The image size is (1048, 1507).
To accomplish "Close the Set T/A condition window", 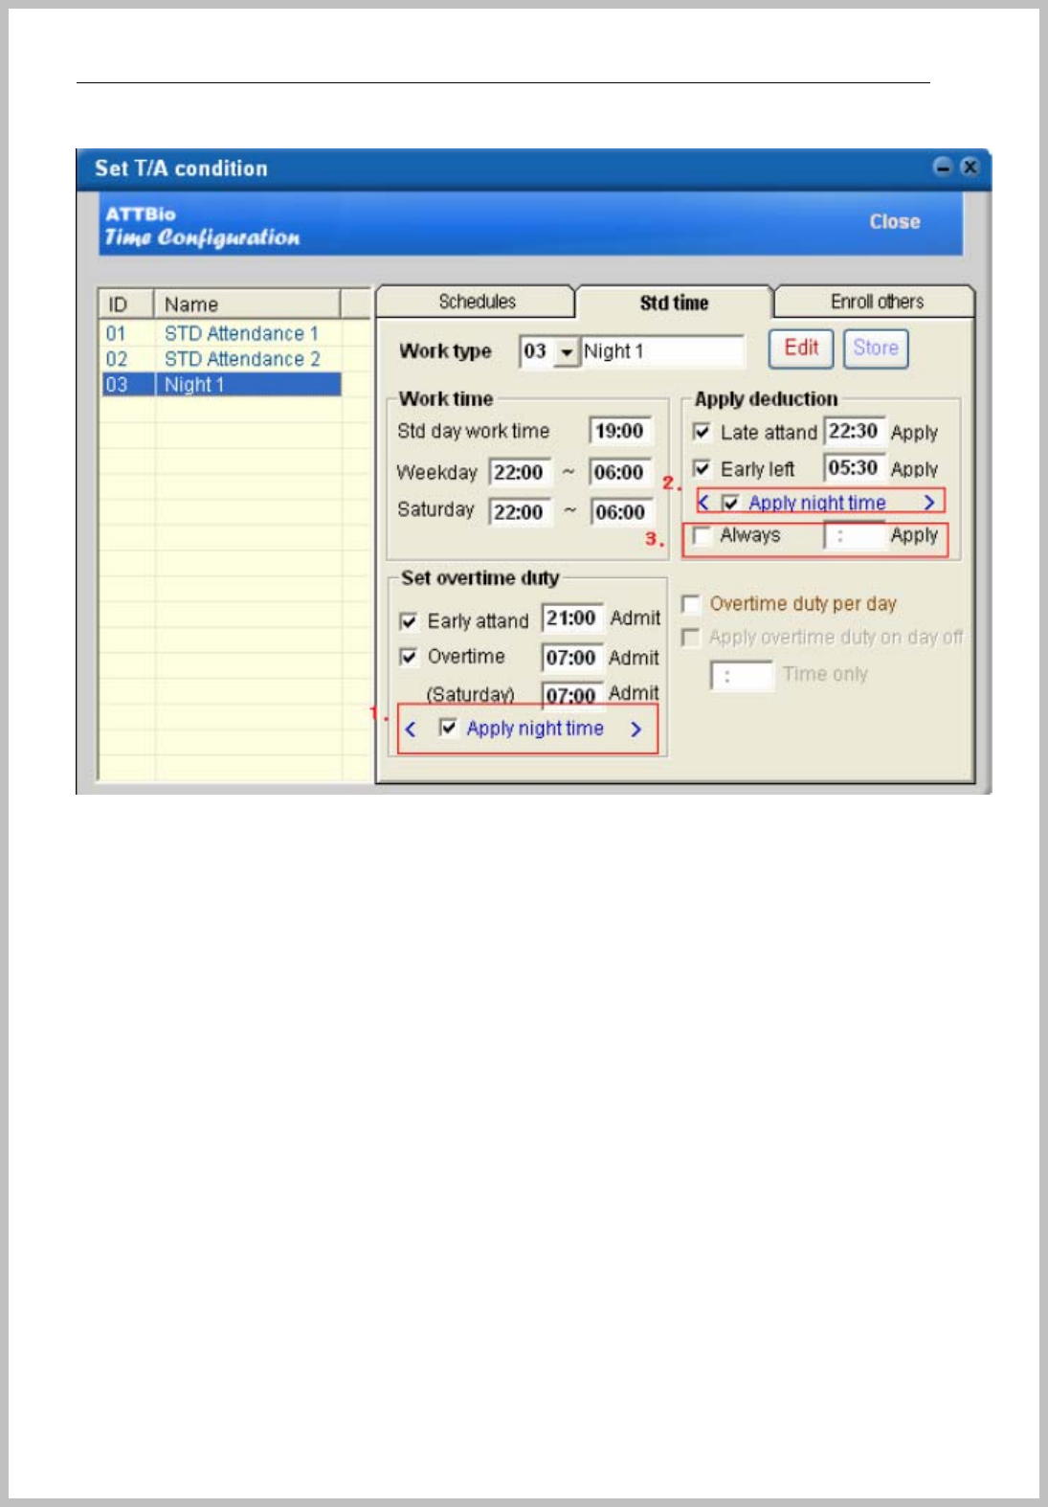I will pos(970,167).
